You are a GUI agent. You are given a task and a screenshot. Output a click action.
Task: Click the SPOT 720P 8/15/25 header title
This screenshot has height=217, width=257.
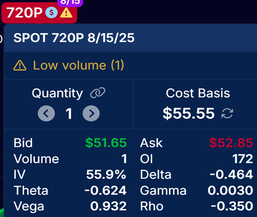pyautogui.click(x=74, y=38)
